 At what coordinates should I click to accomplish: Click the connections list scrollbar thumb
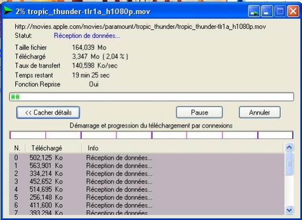tap(290, 164)
